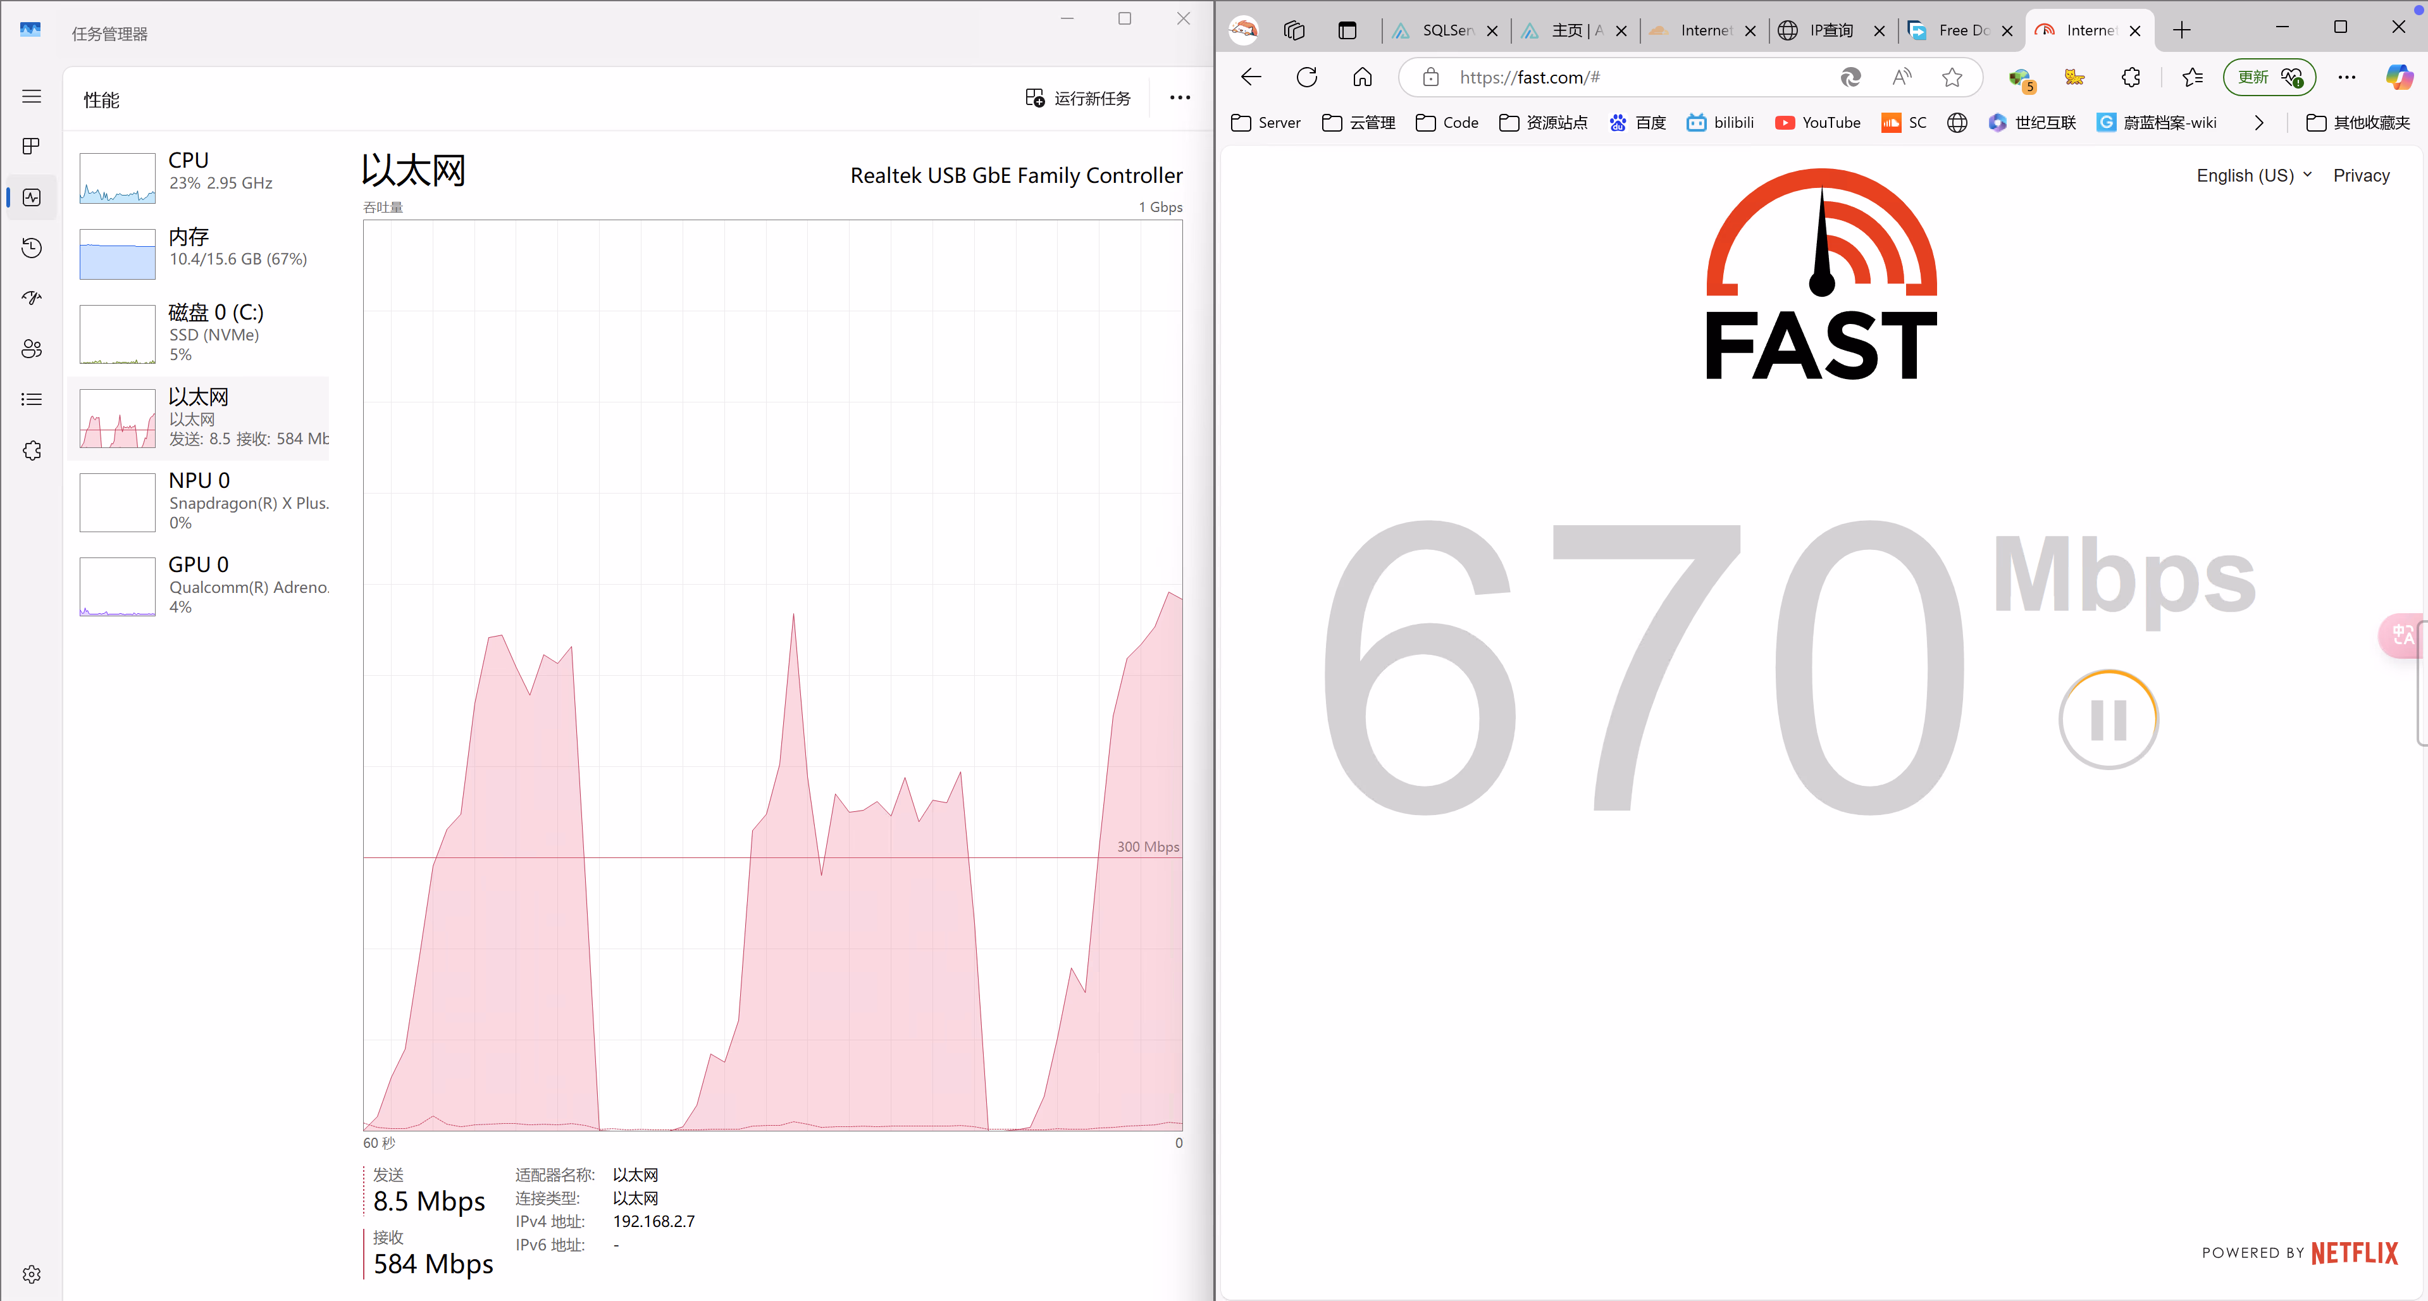Pause the Fast.com speed test

(x=2107, y=720)
